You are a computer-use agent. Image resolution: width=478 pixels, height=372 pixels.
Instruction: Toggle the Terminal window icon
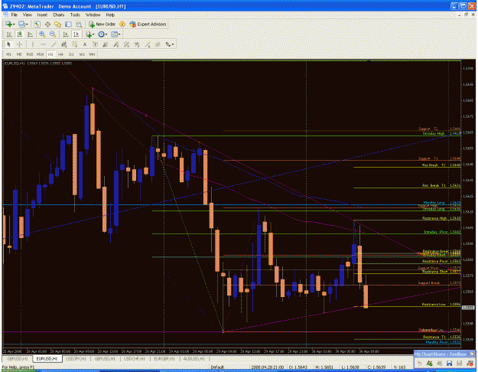68,24
